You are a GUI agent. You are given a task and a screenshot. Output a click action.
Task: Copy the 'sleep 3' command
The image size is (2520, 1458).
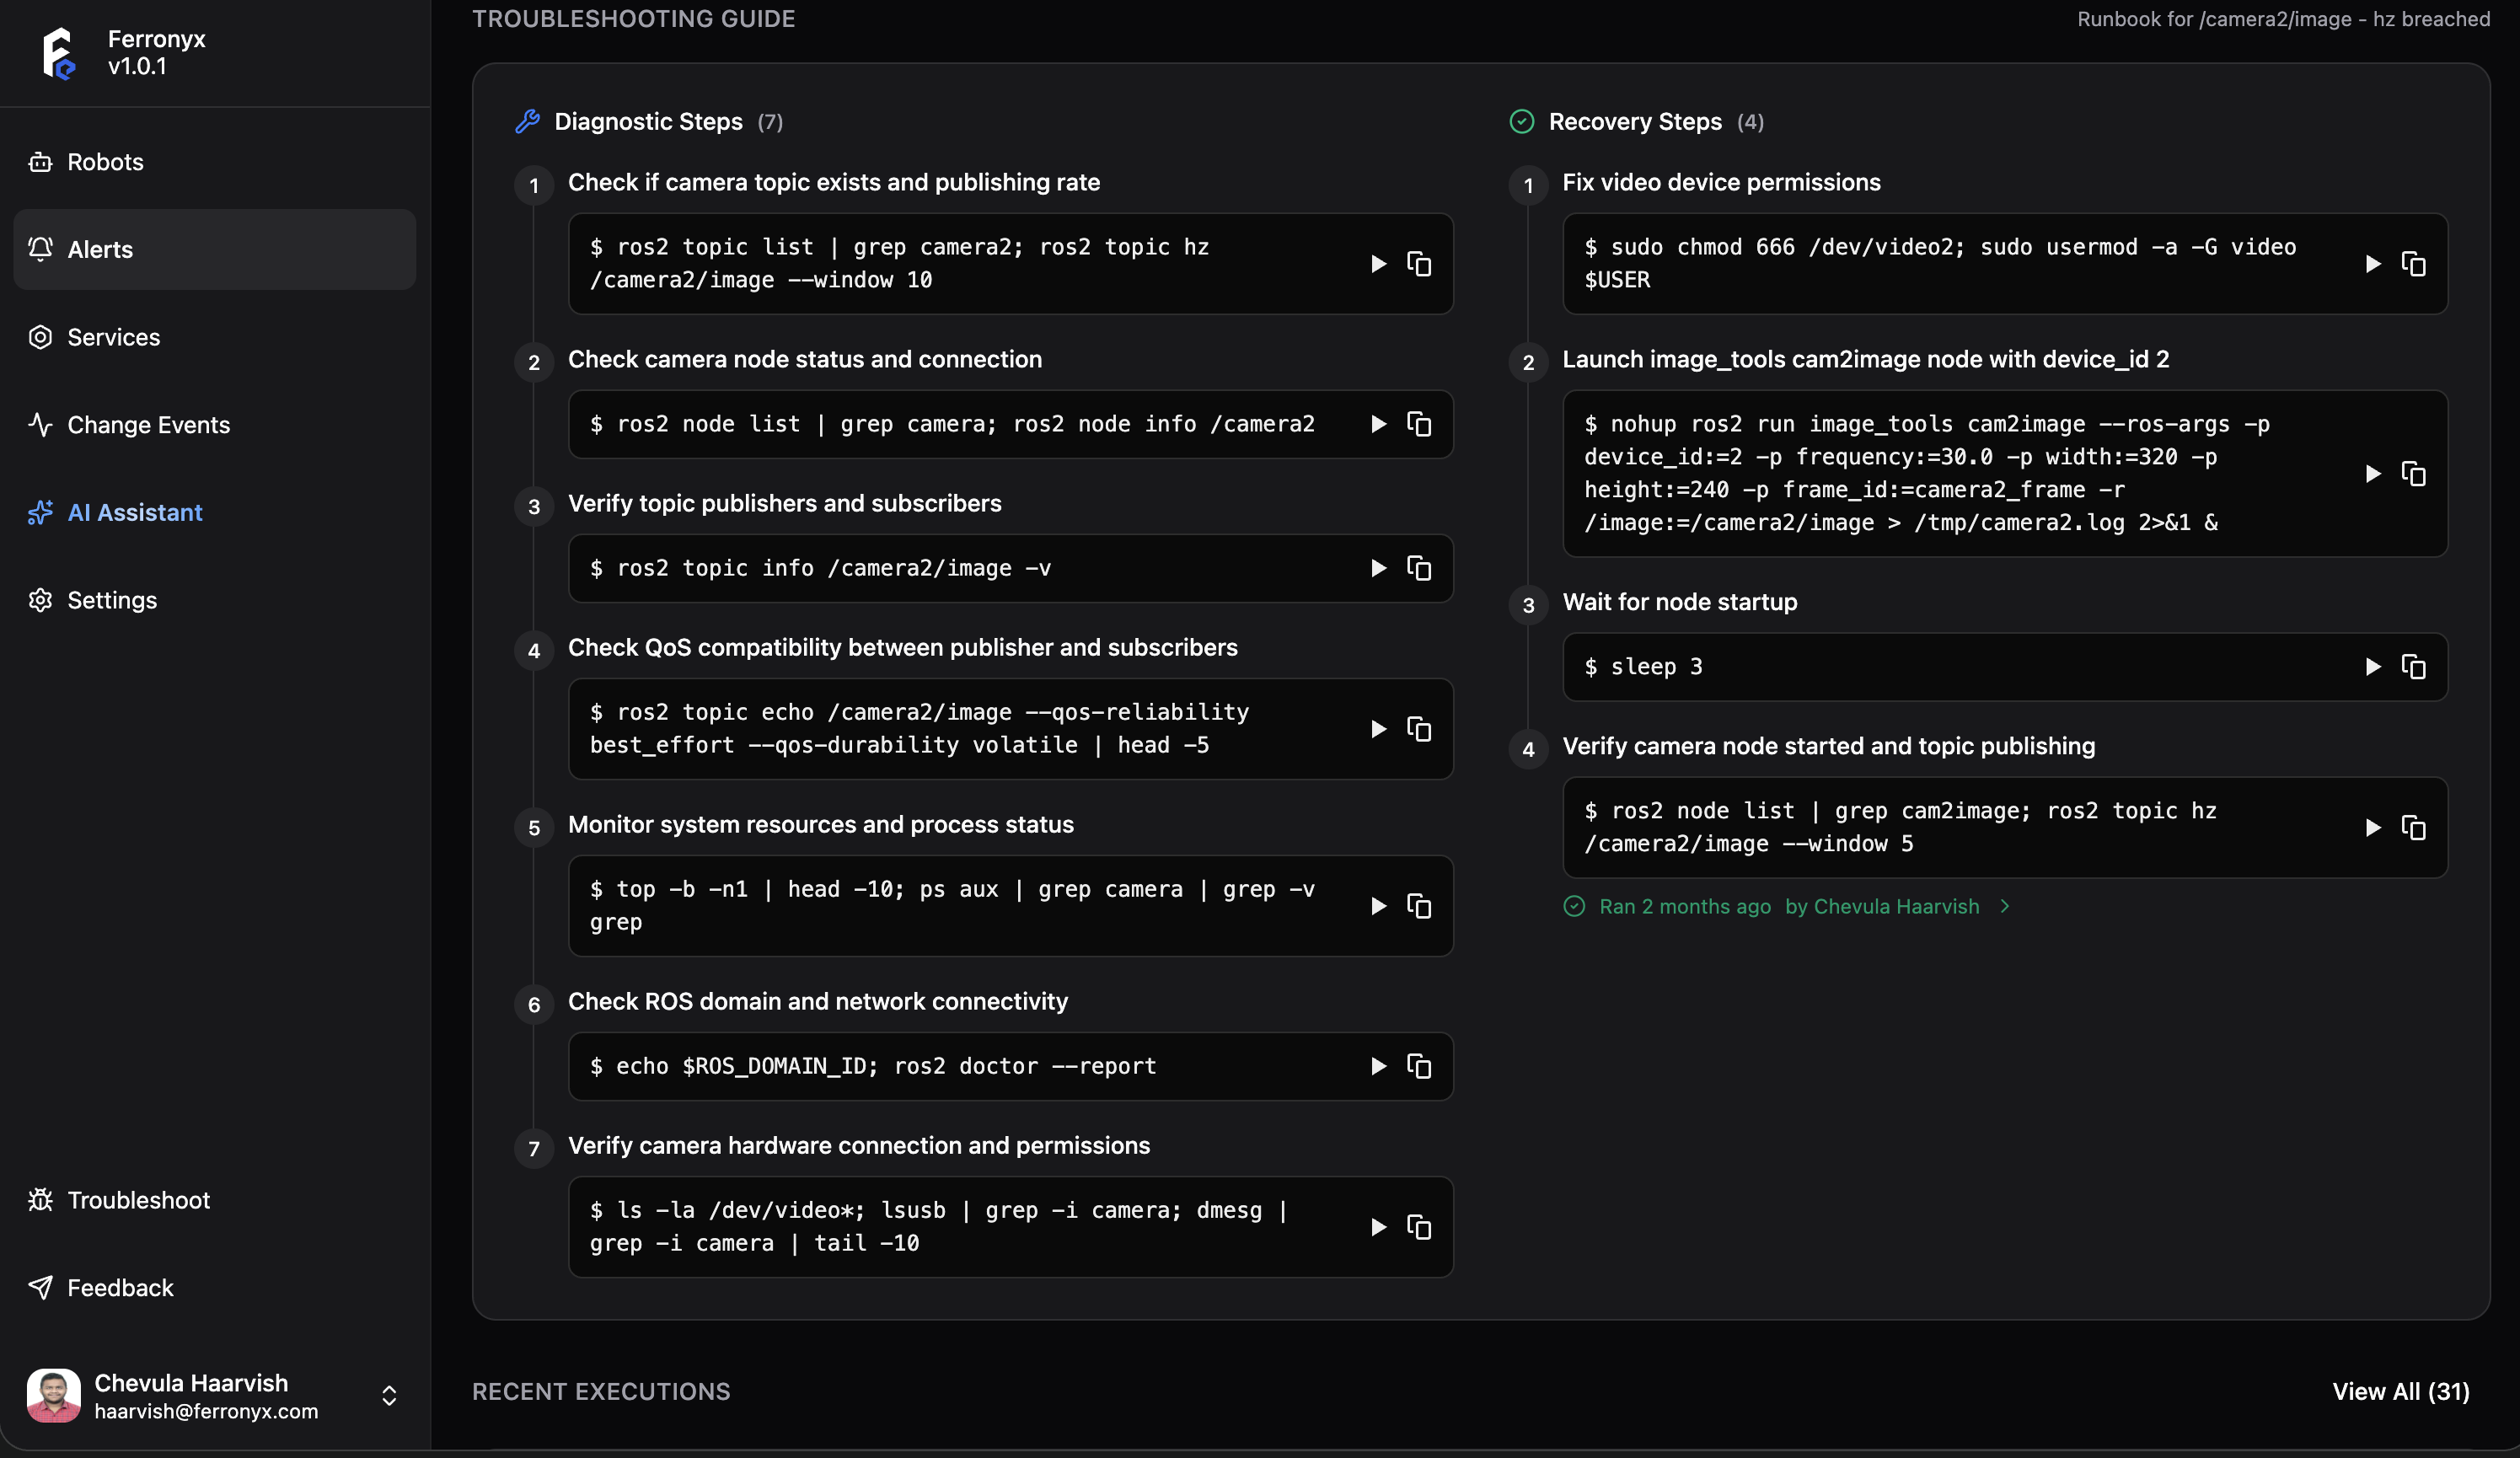click(x=2413, y=667)
